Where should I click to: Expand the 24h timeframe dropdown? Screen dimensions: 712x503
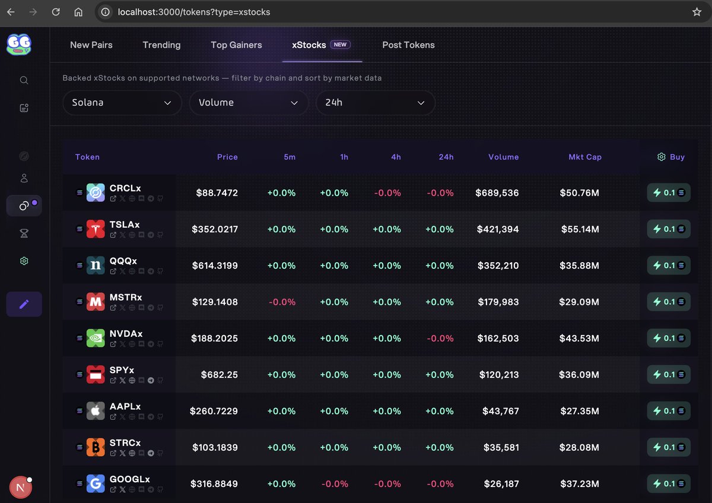click(376, 103)
